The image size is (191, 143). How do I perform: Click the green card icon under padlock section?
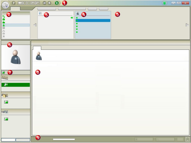tap(6, 102)
